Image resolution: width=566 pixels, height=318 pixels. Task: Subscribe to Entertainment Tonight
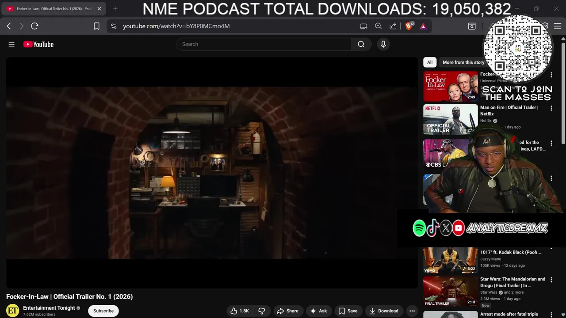pyautogui.click(x=103, y=311)
